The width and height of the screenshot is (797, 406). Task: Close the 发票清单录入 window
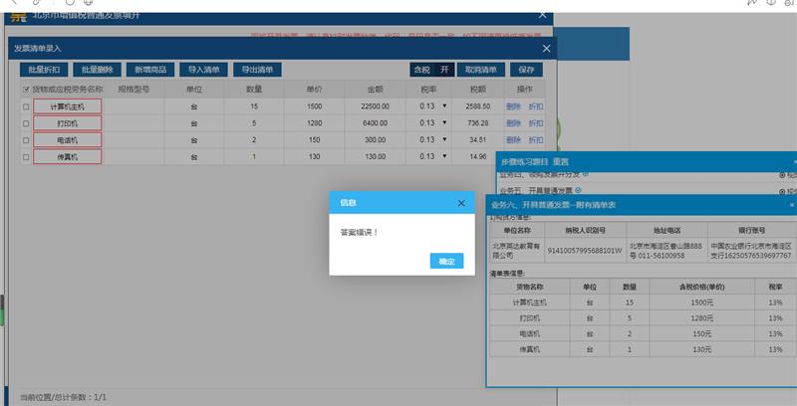546,48
